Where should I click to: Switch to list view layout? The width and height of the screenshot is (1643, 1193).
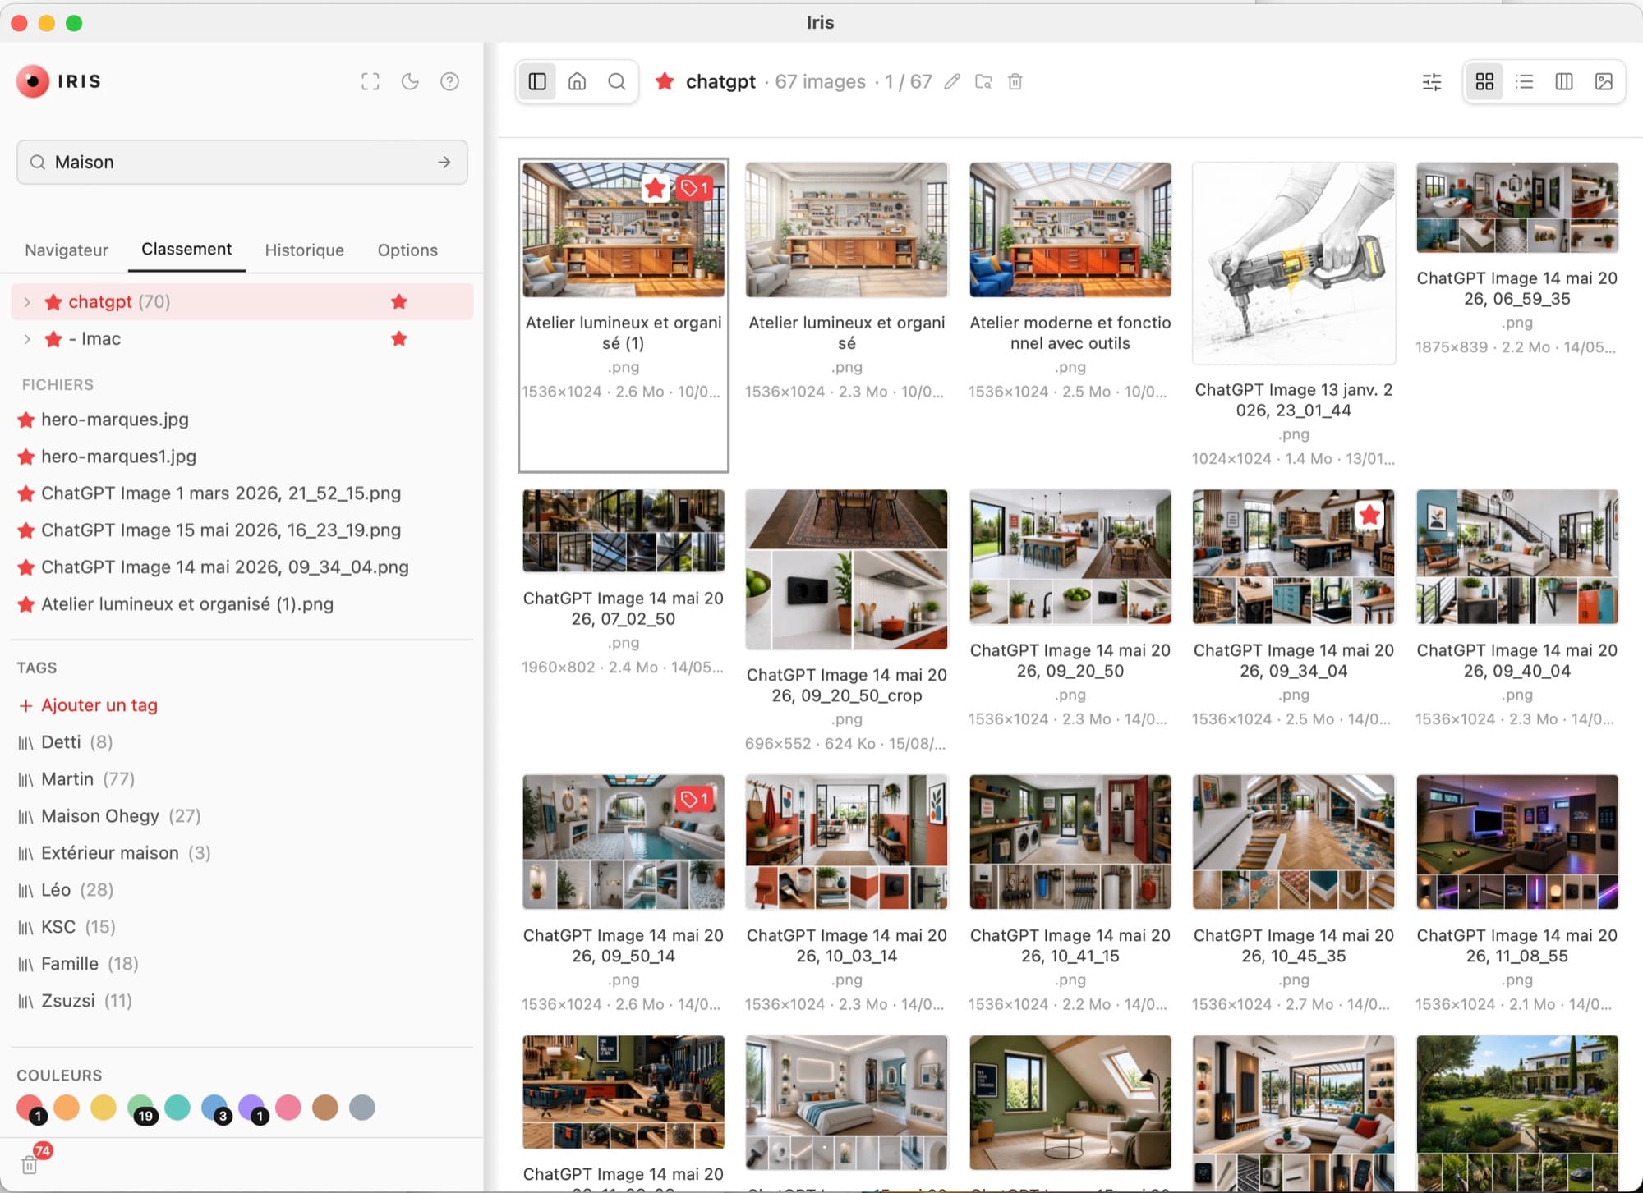coord(1525,81)
